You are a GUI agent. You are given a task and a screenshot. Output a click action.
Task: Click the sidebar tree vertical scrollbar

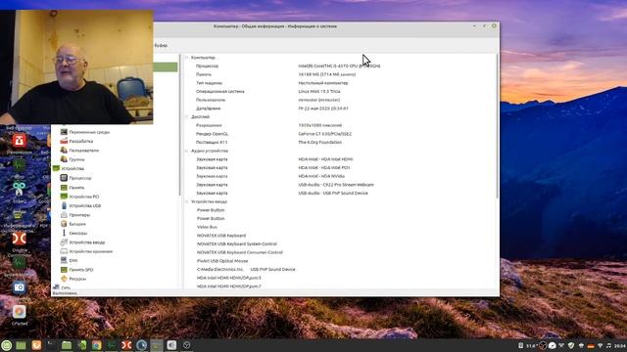point(180,124)
